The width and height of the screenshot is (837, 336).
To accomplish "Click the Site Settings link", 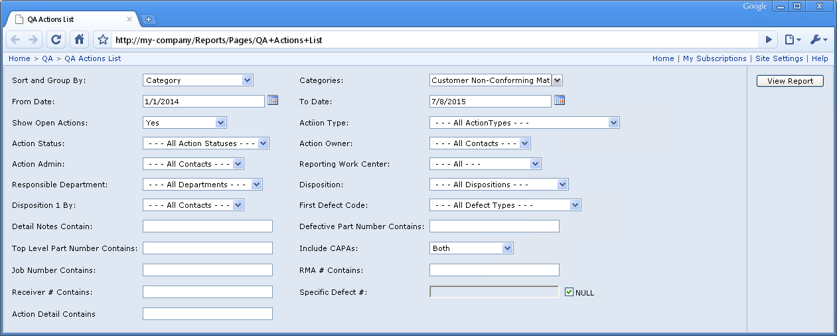I will tap(779, 58).
